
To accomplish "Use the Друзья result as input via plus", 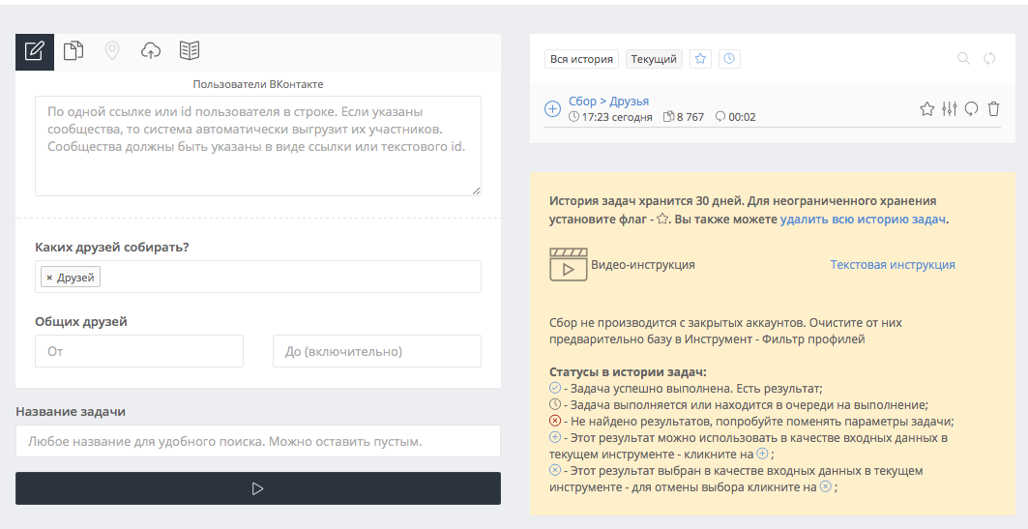I will click(x=552, y=109).
